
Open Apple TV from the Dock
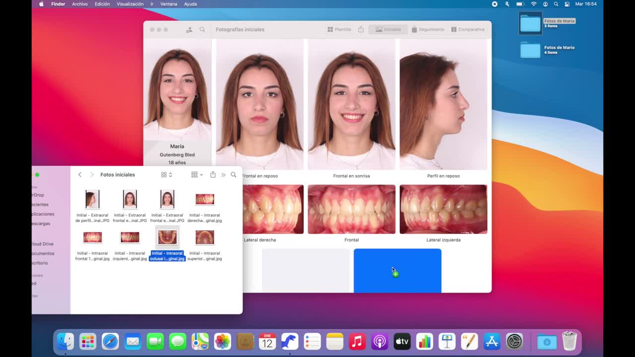[402, 341]
